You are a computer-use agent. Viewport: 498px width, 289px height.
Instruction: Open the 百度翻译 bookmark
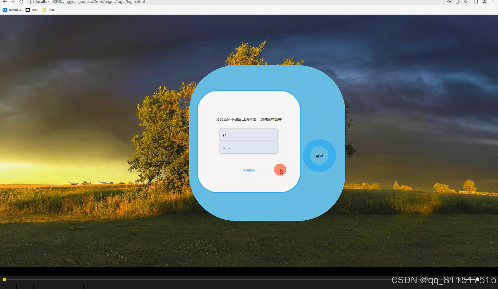[12, 10]
